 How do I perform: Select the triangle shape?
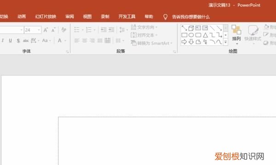(205, 35)
